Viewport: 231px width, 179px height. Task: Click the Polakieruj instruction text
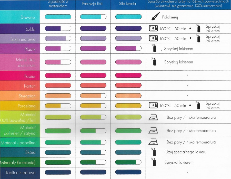click(x=170, y=17)
